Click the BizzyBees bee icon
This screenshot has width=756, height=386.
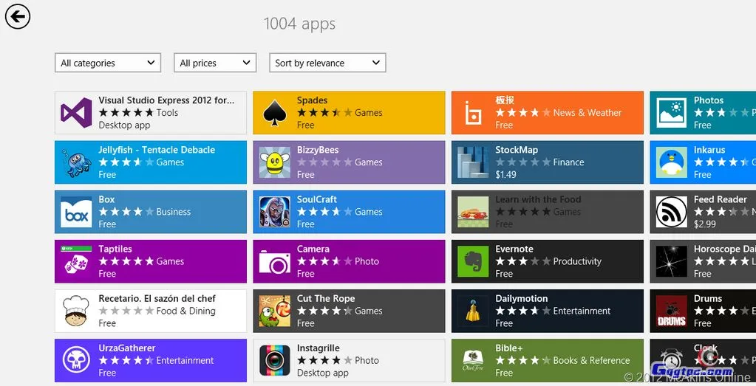pyautogui.click(x=275, y=162)
